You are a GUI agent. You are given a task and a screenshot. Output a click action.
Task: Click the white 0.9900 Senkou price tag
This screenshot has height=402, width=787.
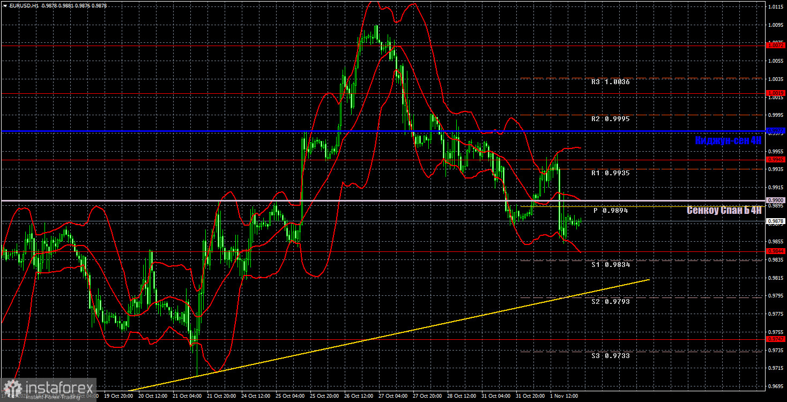point(776,200)
